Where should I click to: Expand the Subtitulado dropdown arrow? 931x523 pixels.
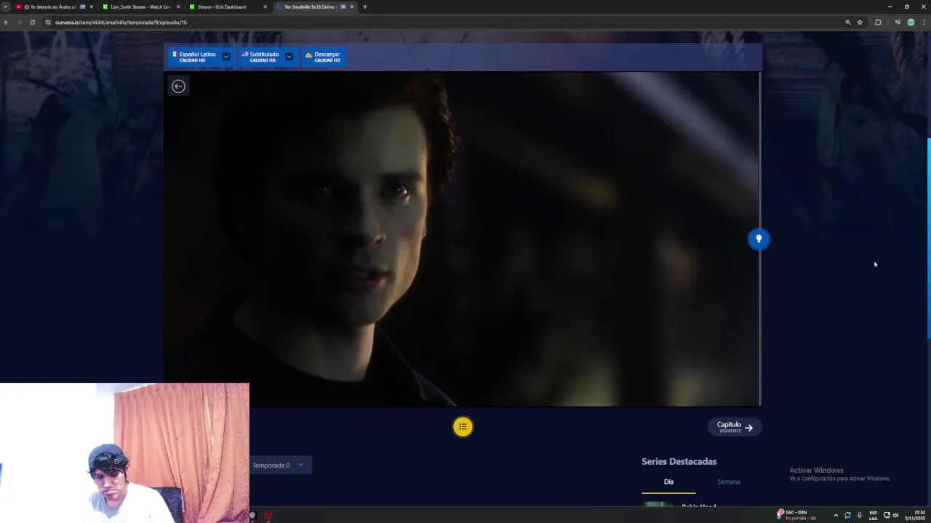[x=289, y=57]
